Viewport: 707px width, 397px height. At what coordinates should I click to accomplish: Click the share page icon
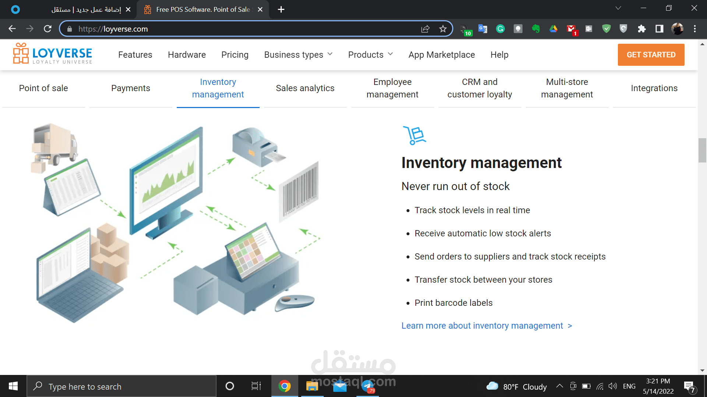[425, 29]
